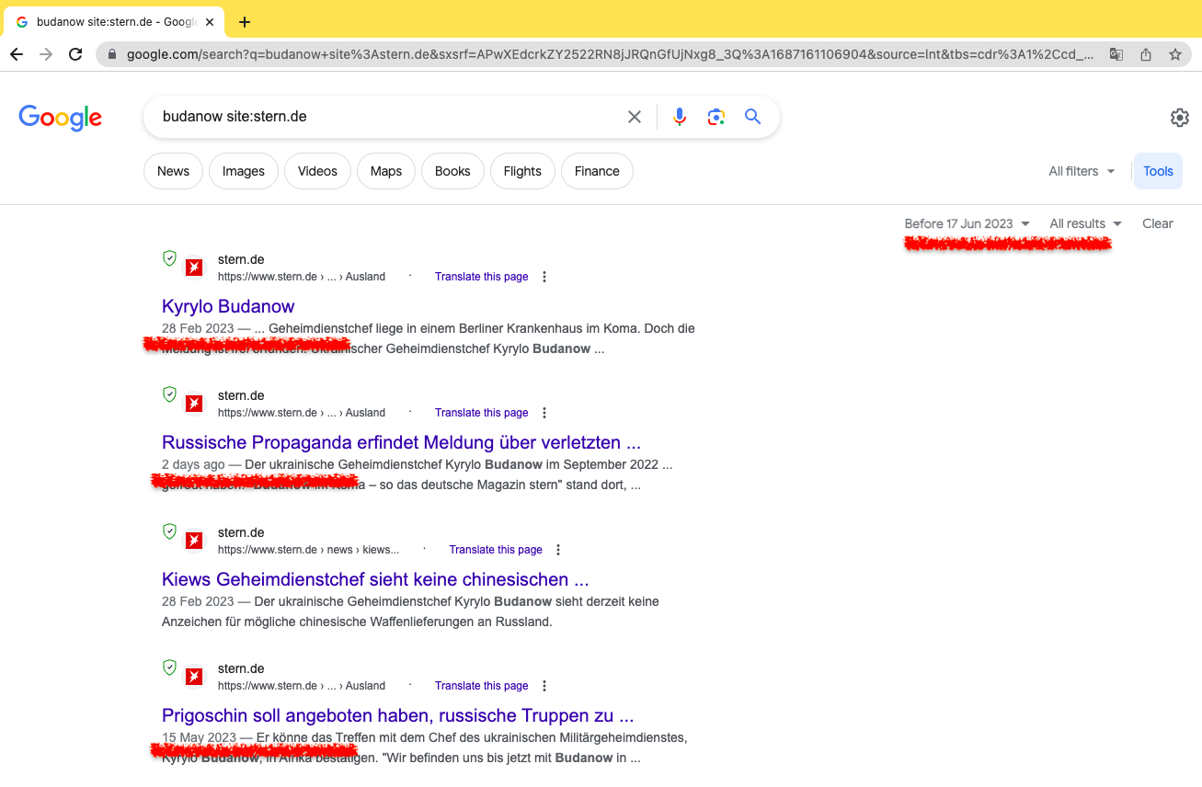This screenshot has width=1202, height=787.
Task: Click stern favicon of Kyrylo Budanow result
Action: 194,268
